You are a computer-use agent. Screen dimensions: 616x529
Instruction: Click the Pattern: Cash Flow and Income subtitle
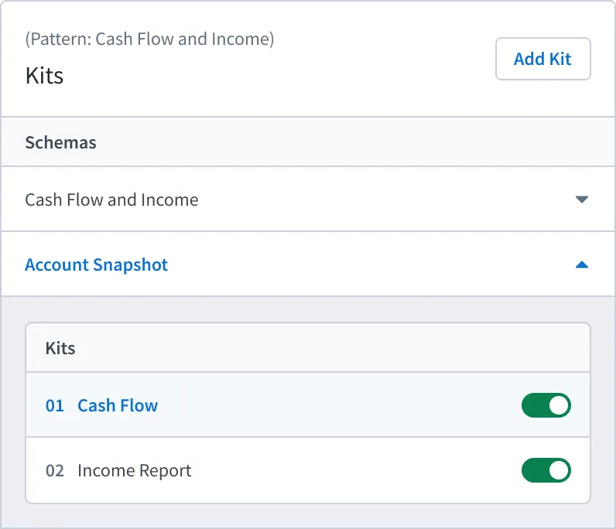point(149,39)
